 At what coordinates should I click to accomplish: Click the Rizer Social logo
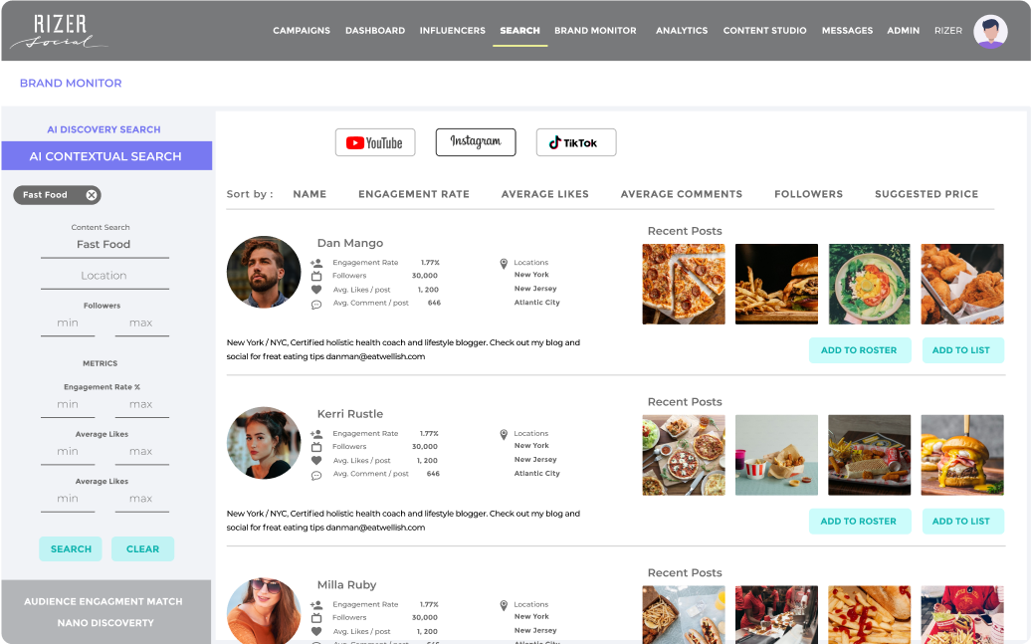pos(59,31)
